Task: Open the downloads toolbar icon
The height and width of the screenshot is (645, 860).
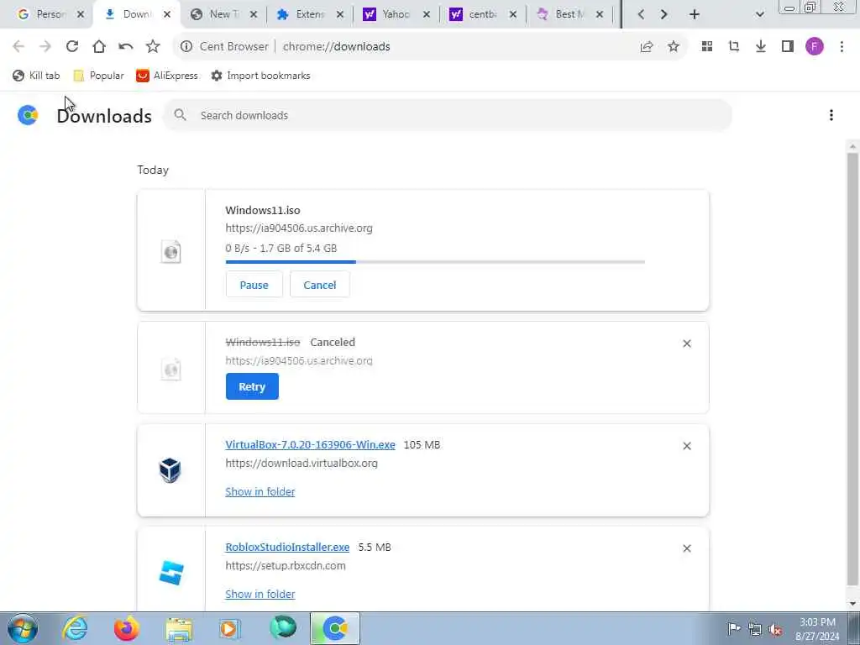Action: [x=761, y=47]
